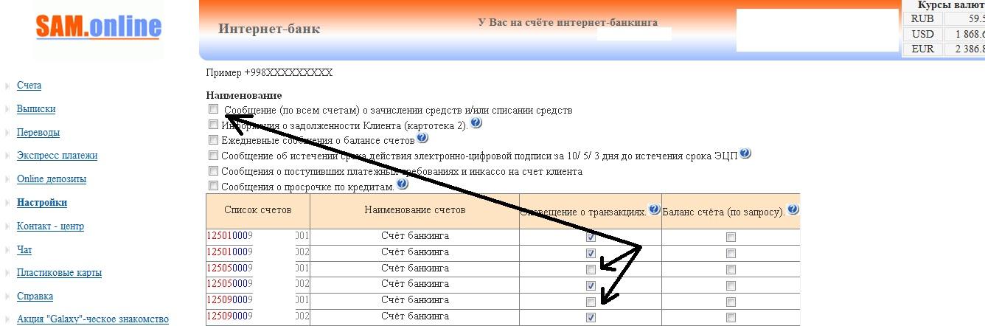Image resolution: width=985 pixels, height=326 pixels.
Task: Open the Выписки link
Action: coord(35,109)
